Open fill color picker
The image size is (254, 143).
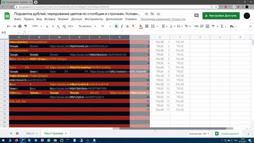pos(141,26)
